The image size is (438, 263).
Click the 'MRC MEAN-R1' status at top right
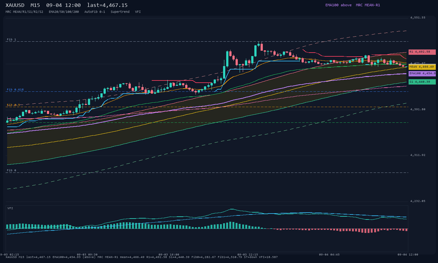click(x=368, y=5)
